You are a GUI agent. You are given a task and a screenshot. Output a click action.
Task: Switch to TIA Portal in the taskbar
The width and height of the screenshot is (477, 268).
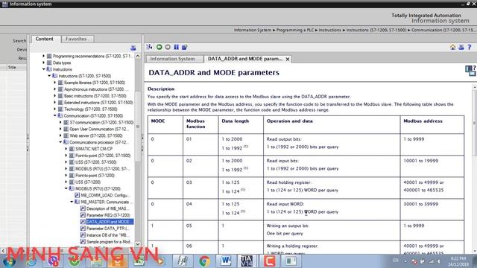(247, 261)
